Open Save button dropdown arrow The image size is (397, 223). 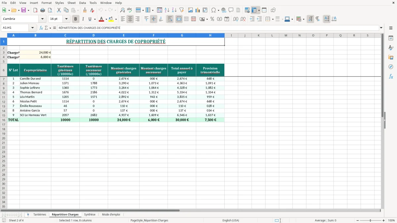pyautogui.click(x=28, y=11)
